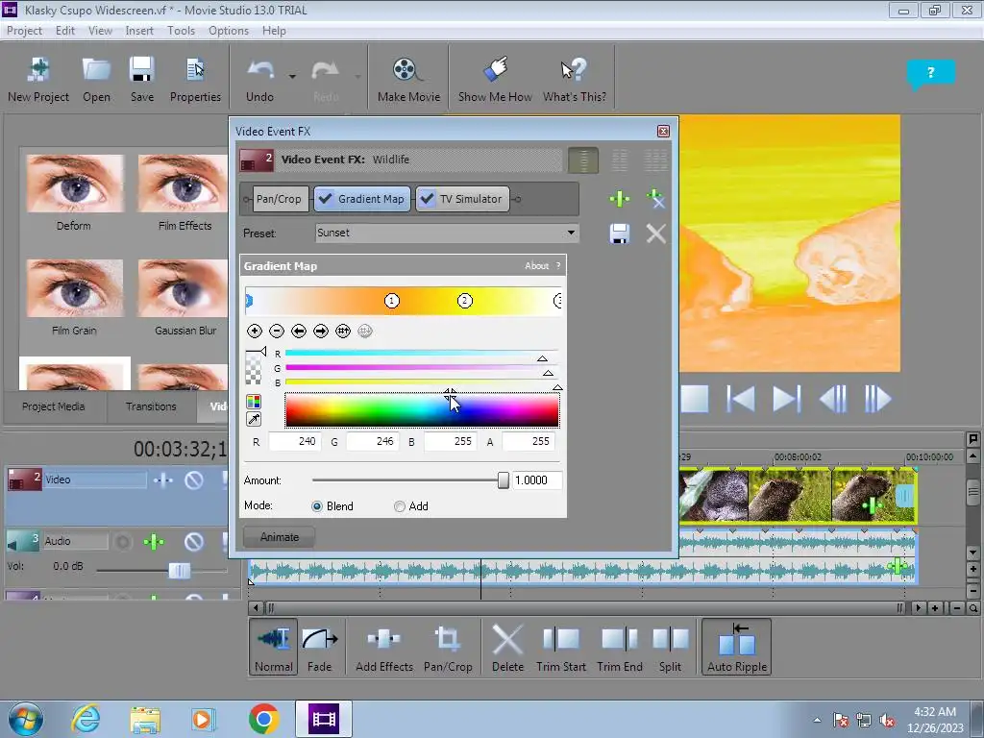This screenshot has width=984, height=738.
Task: Open the Tools menu
Action: point(181,31)
